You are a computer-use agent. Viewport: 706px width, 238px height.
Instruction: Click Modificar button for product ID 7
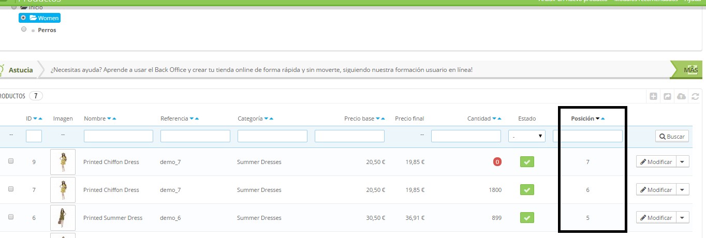[x=656, y=190]
